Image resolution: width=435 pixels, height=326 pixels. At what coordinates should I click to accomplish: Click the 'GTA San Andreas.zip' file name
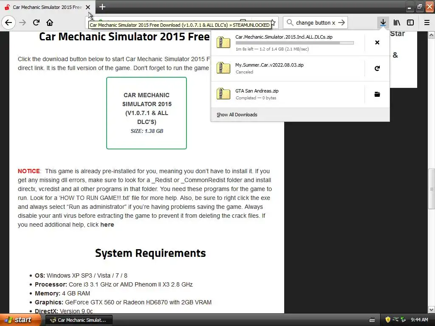coord(257,91)
